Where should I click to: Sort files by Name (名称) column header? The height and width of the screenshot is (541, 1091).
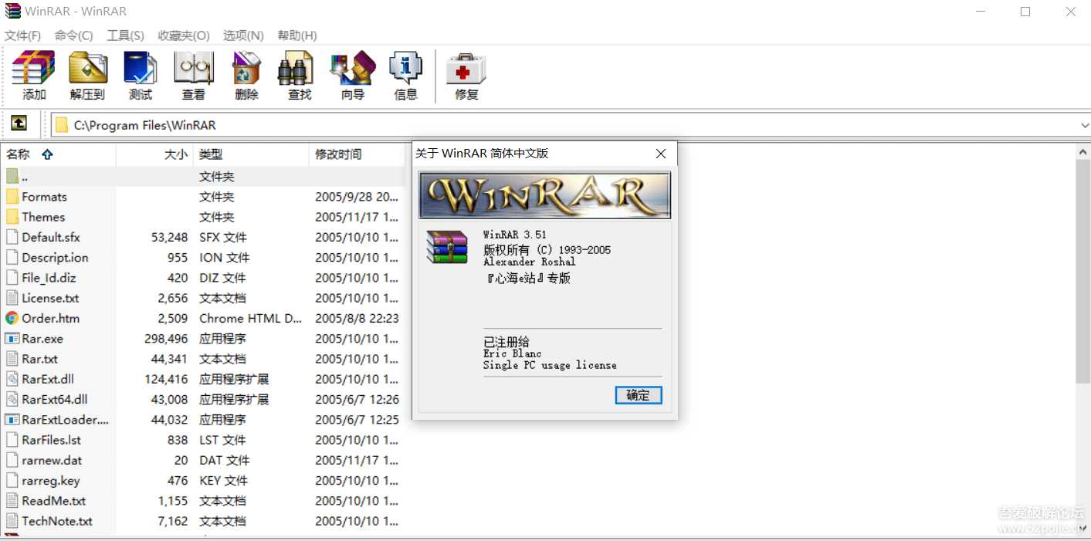(19, 154)
